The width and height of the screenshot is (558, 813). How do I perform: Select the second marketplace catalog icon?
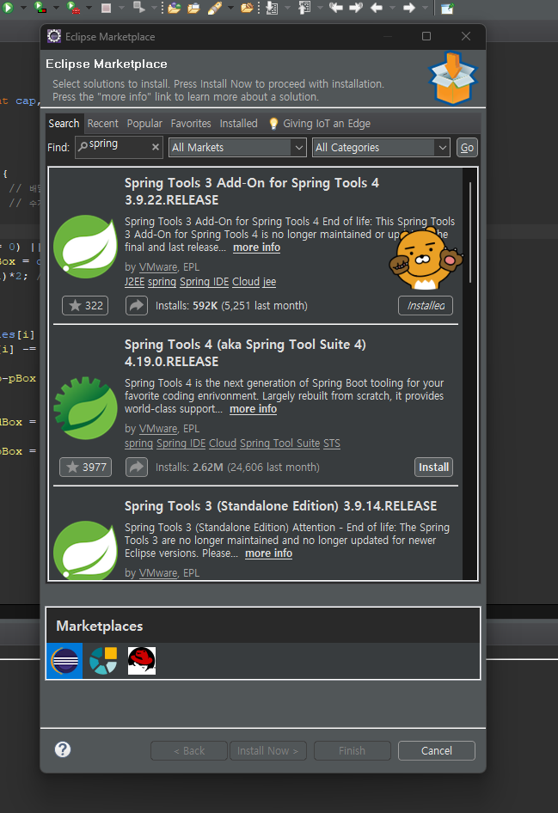(103, 661)
